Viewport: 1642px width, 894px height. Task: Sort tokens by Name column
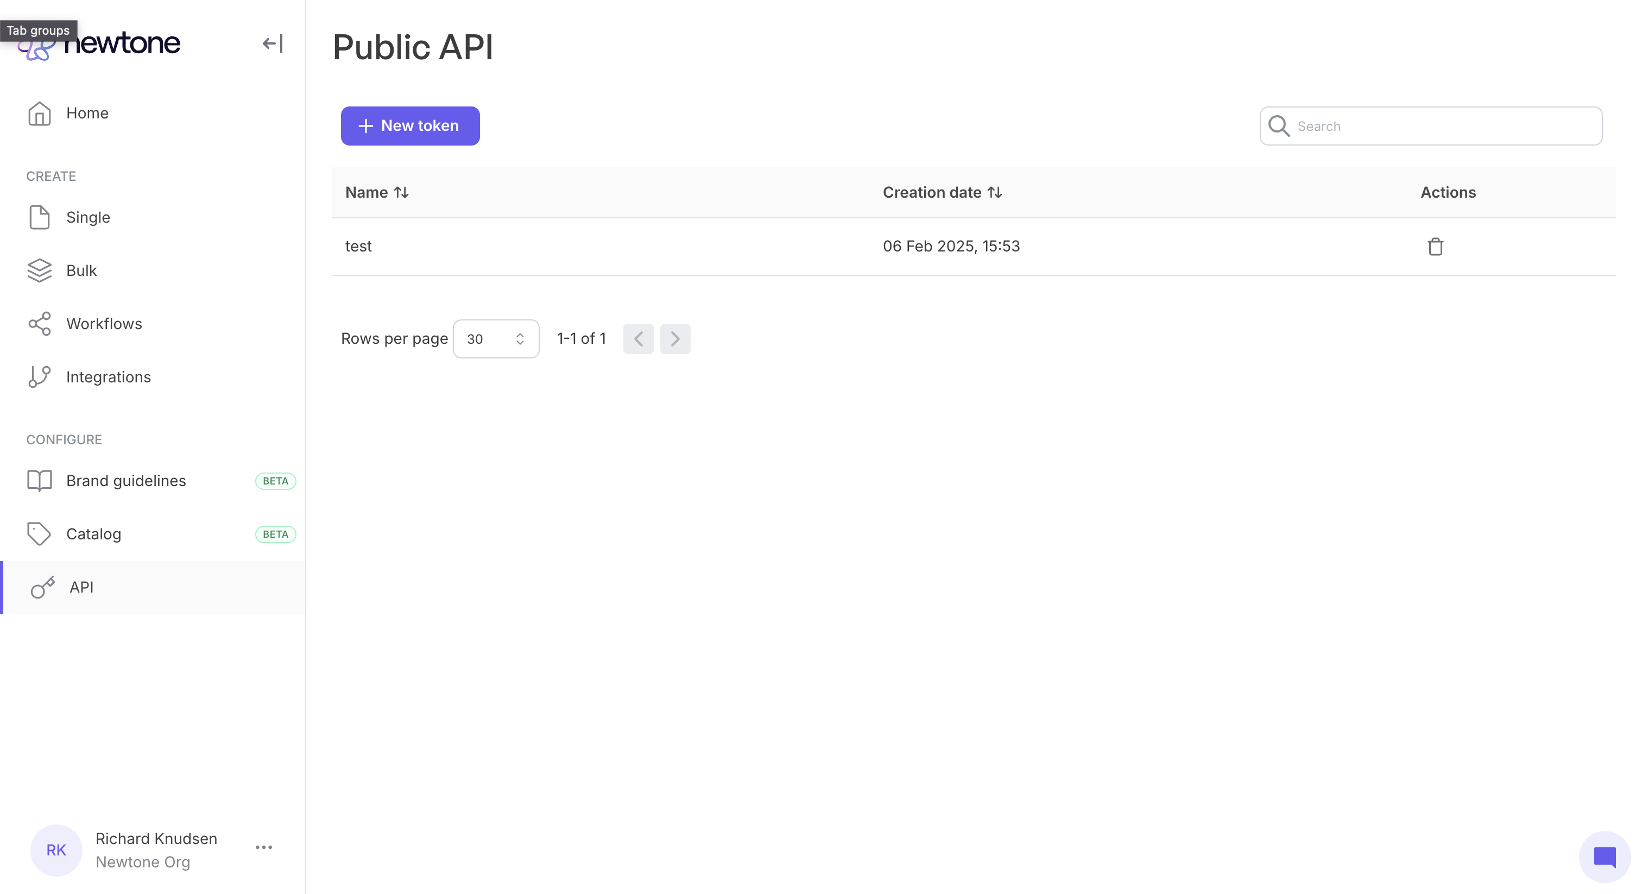pyautogui.click(x=377, y=193)
